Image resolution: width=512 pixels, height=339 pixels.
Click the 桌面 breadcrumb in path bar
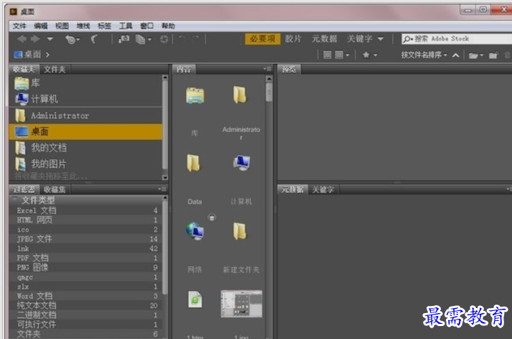tap(27, 55)
